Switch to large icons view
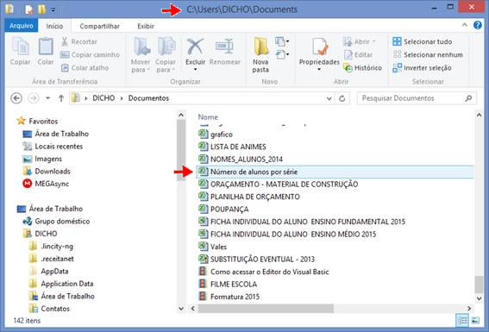Image resolution: width=489 pixels, height=332 pixels. (475, 320)
